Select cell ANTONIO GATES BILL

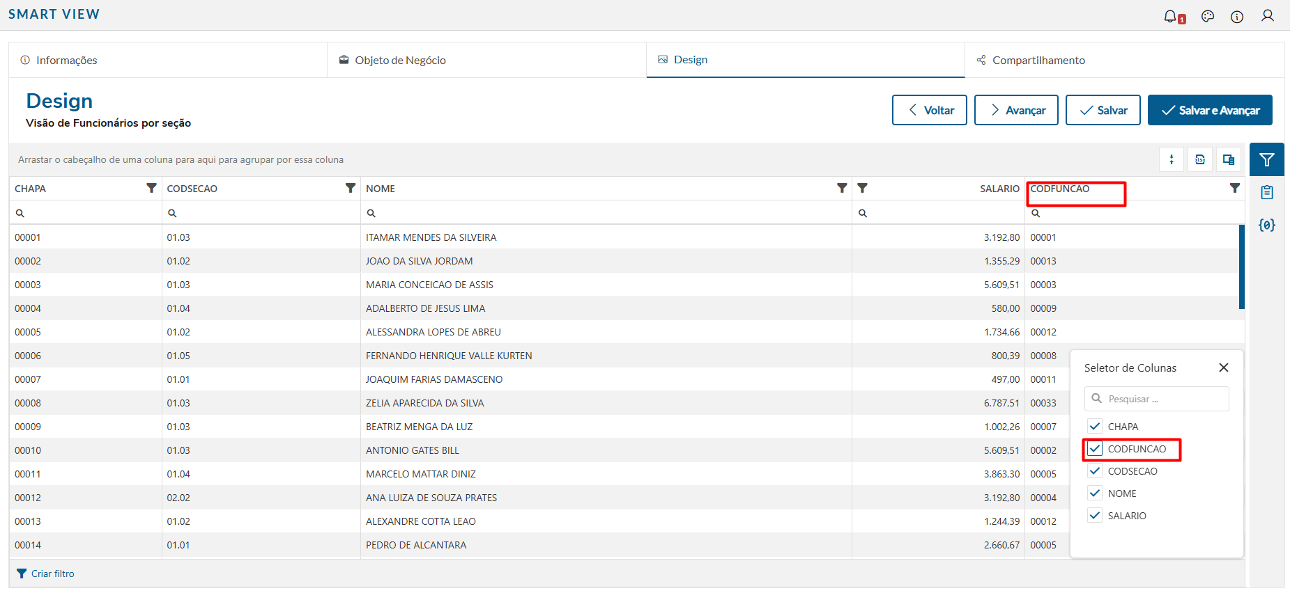pos(606,450)
